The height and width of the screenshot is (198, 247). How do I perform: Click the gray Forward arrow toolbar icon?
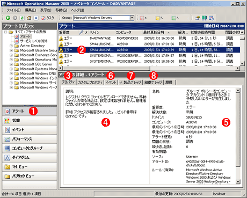click(x=15, y=18)
